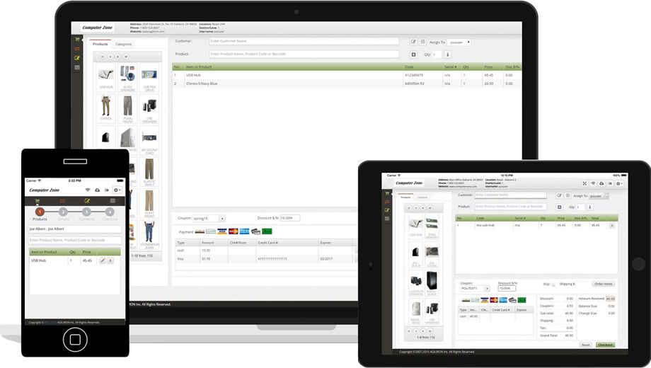Image resolution: width=651 pixels, height=368 pixels.
Task: Go to first product page on laptop
Action: [x=102, y=57]
